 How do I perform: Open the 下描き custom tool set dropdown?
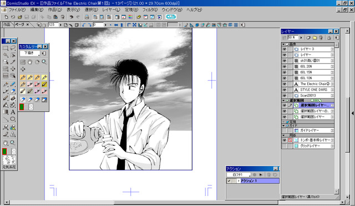[29, 53]
